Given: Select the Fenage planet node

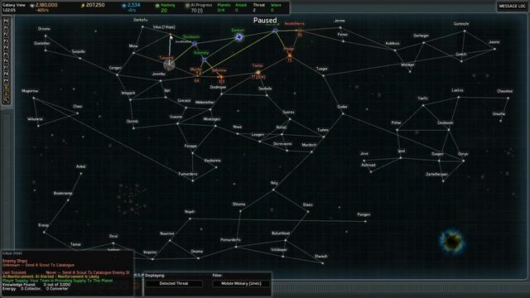Looking at the screenshot, I should (x=193, y=153).
